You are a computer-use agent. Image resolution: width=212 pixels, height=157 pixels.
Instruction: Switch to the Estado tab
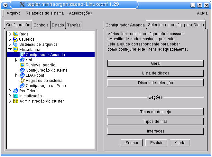point(58,25)
